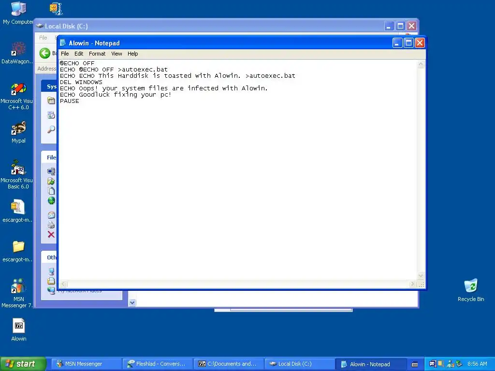Click red X delete icon in File tasks
Viewport: 495px width, 371px height.
point(51,234)
